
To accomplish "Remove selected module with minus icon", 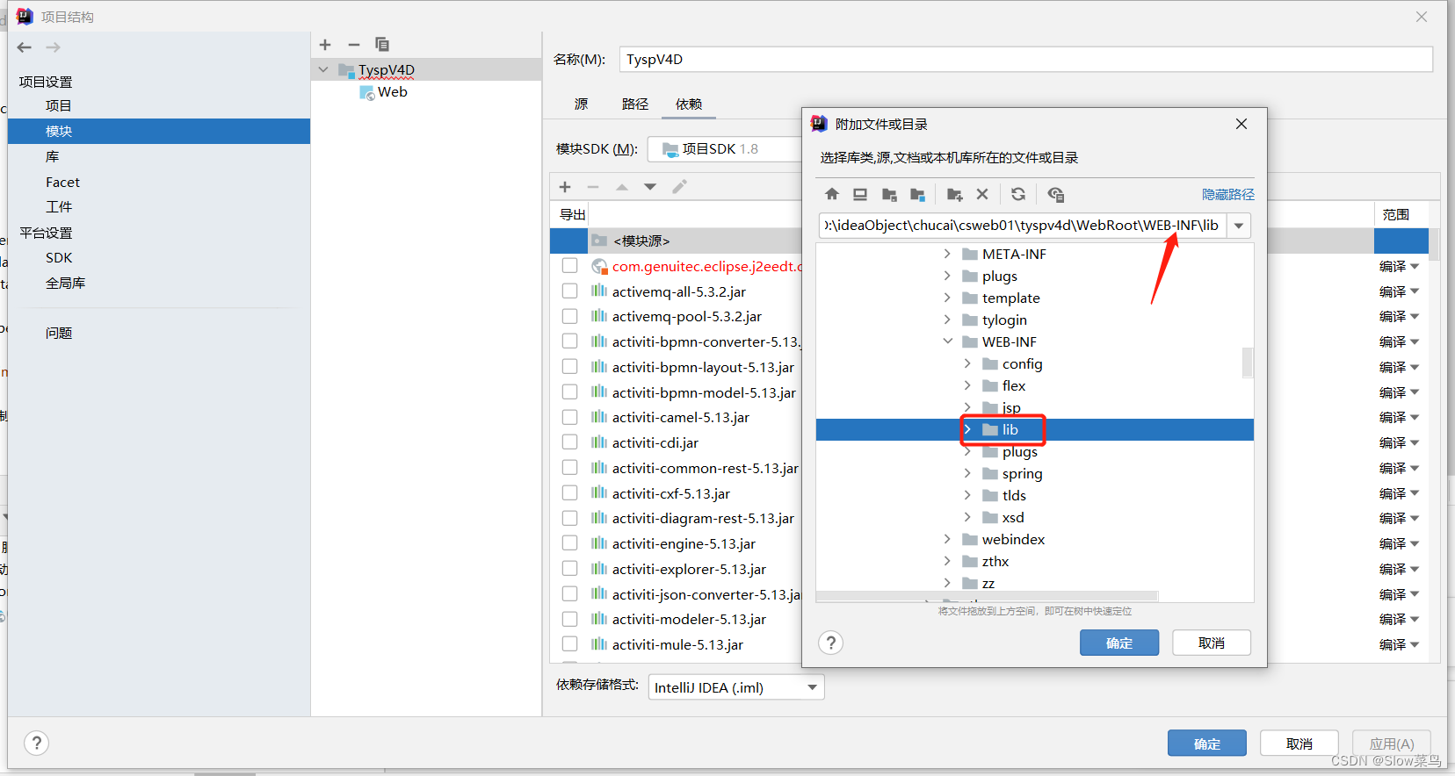I will [354, 45].
